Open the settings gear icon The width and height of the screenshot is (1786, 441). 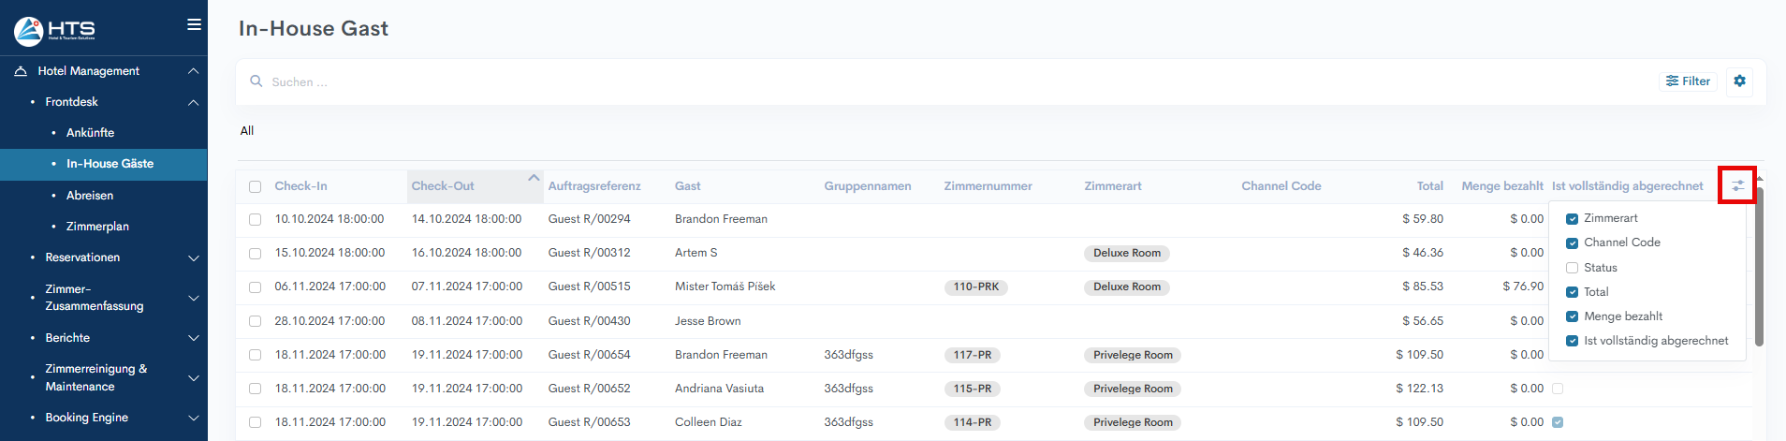[x=1739, y=81]
